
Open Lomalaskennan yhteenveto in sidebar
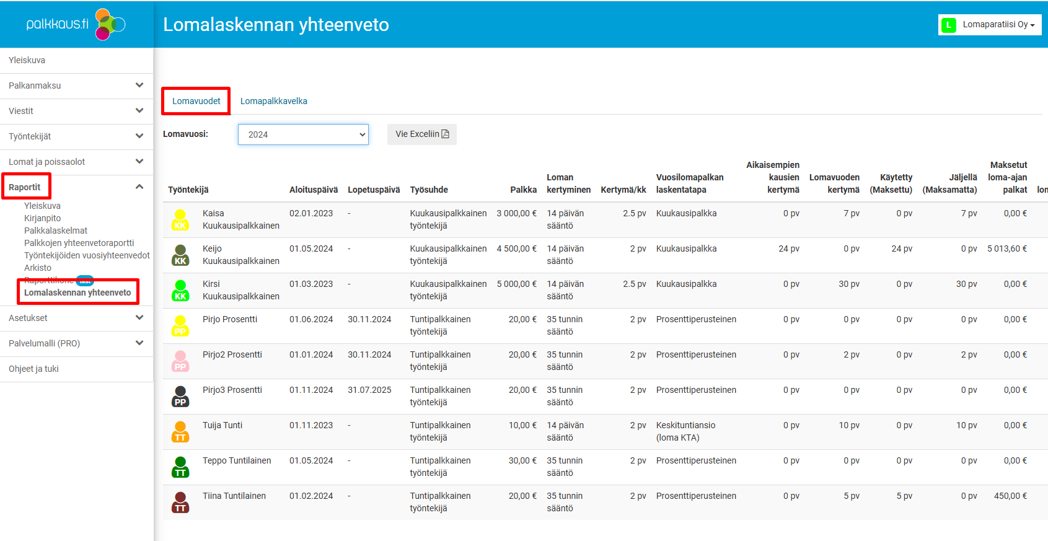coord(77,292)
